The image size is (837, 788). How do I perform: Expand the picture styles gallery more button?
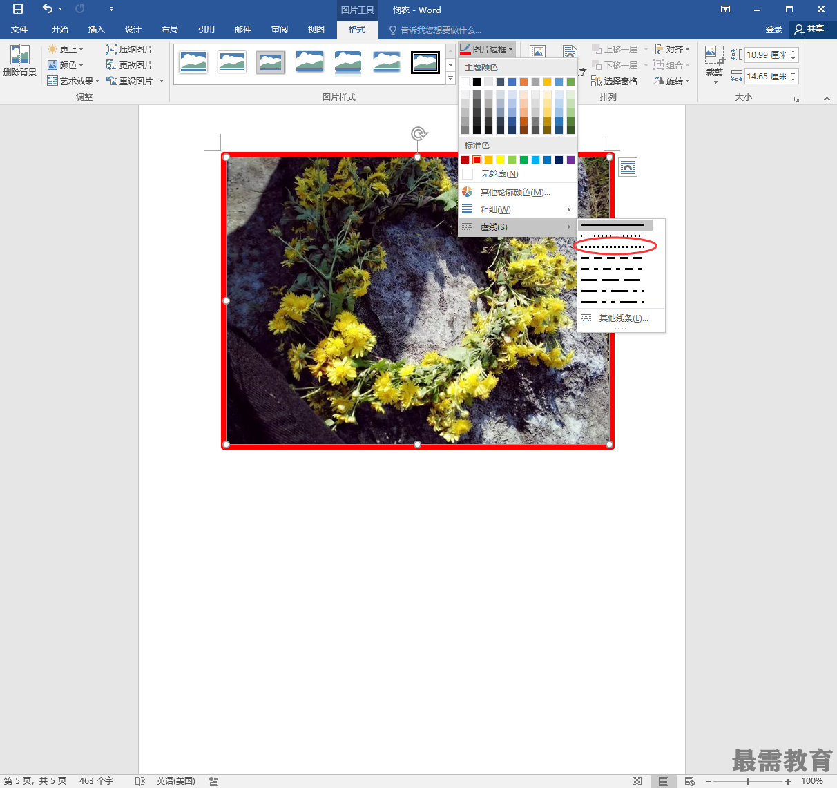[450, 79]
